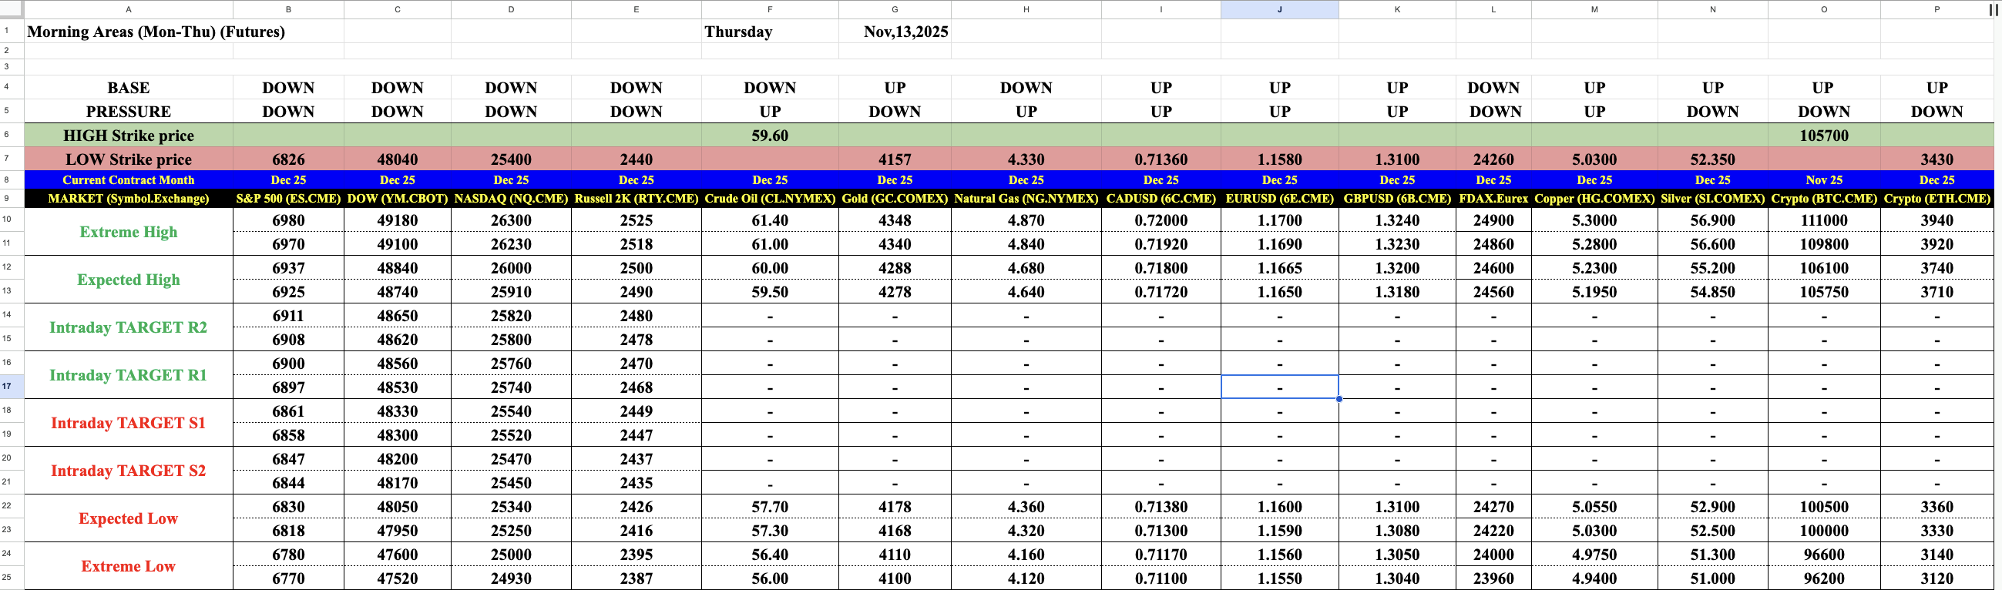
Task: Select column J header
Action: (x=1279, y=9)
